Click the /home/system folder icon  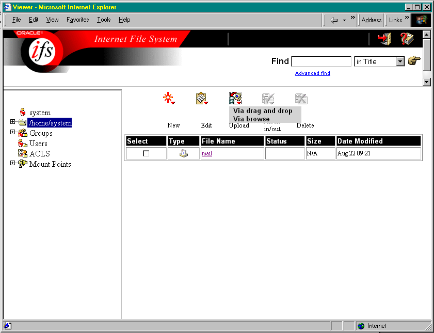(x=22, y=122)
